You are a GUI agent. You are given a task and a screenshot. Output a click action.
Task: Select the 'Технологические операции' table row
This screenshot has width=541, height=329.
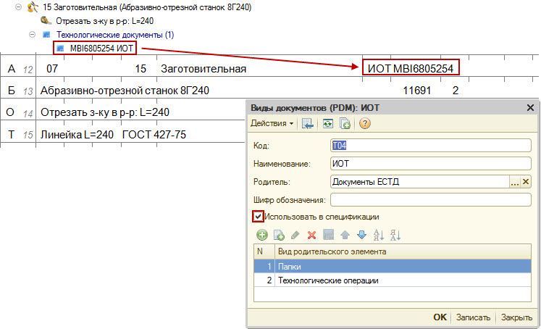[328, 280]
